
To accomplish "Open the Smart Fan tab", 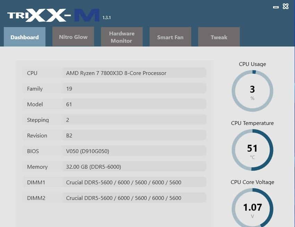I will tap(170, 36).
